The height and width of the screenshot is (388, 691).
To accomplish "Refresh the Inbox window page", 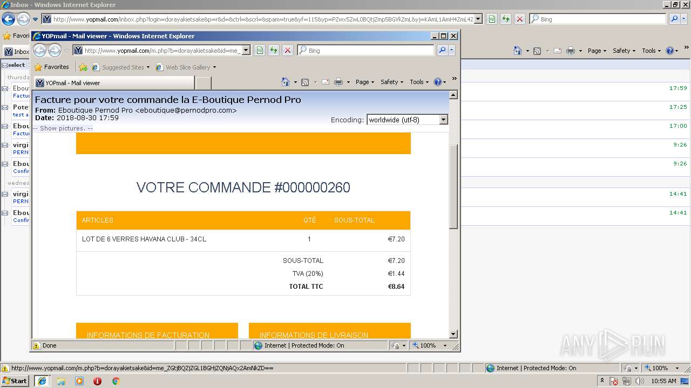I will 506,19.
